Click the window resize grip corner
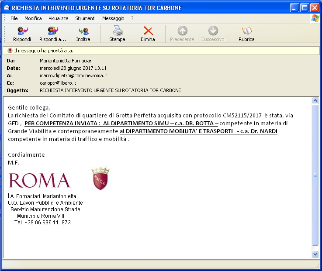The height and width of the screenshot is (271, 322). [318, 267]
